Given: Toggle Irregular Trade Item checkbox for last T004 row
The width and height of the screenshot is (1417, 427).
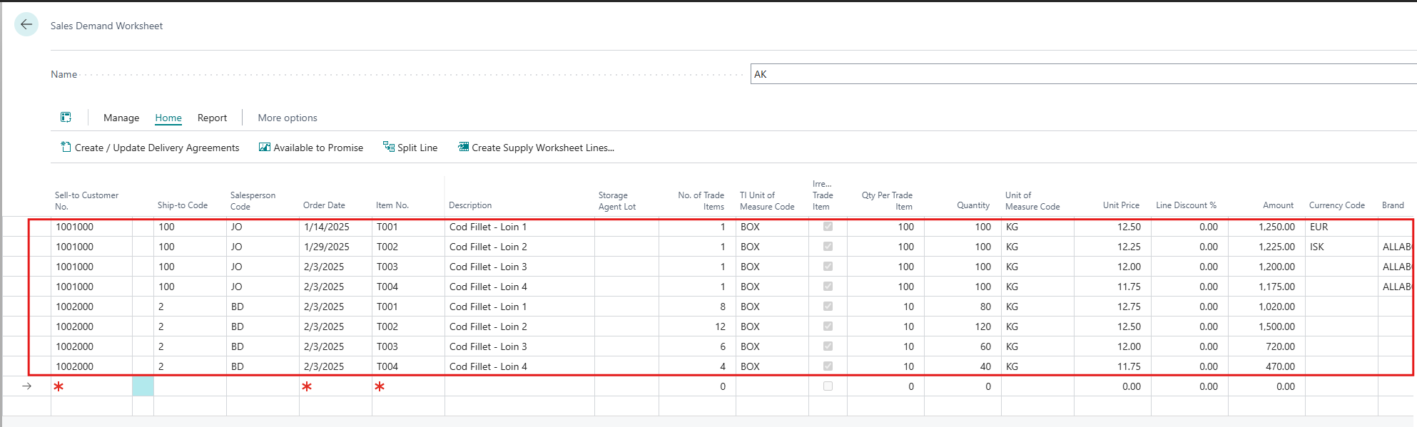Looking at the screenshot, I should (x=828, y=366).
